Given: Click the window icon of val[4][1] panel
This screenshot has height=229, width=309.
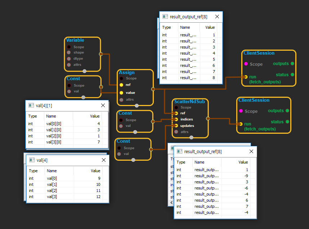Looking at the screenshot, I should (x=31, y=106).
